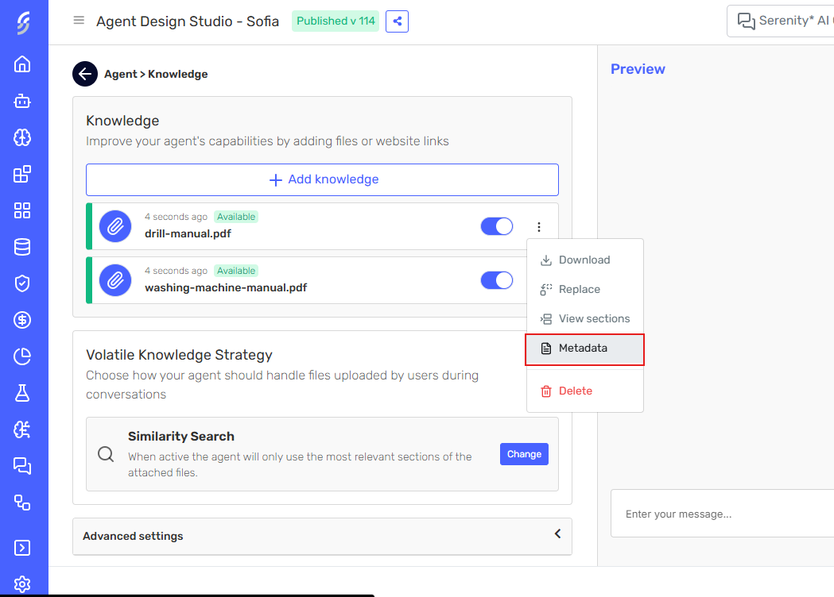Open the database cylinder sidebar icon
Screen dimensions: 834x597
coord(22,247)
